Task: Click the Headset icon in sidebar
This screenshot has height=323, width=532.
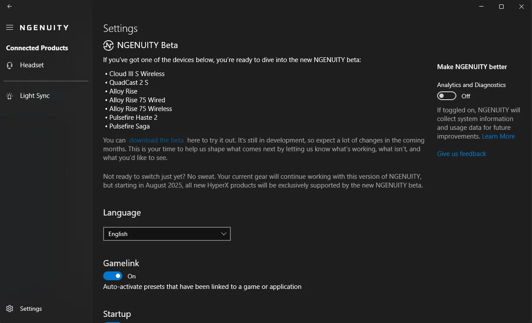Action: click(10, 65)
